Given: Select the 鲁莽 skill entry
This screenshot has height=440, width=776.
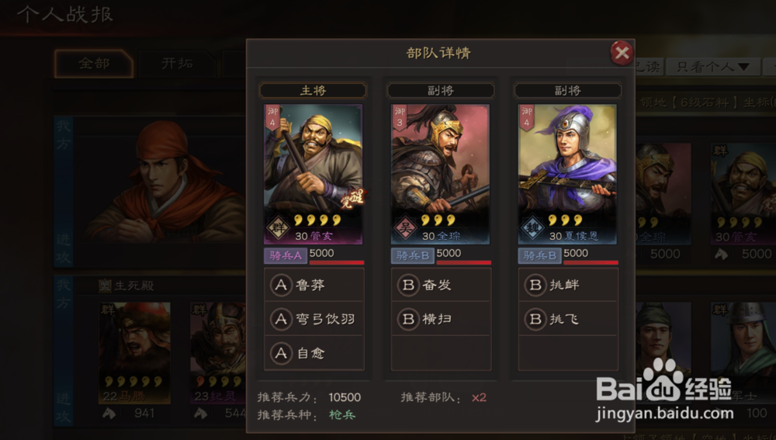Looking at the screenshot, I should pyautogui.click(x=314, y=285).
